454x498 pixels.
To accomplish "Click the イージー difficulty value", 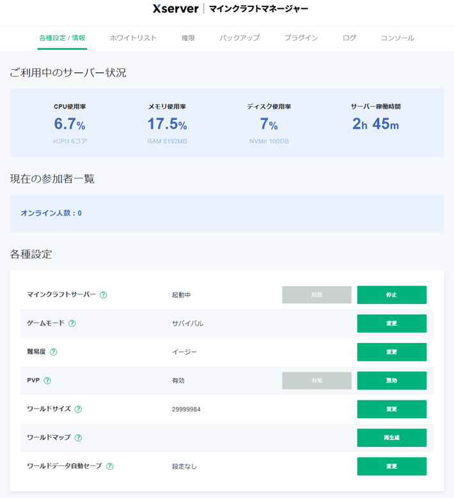I will pyautogui.click(x=185, y=352).
